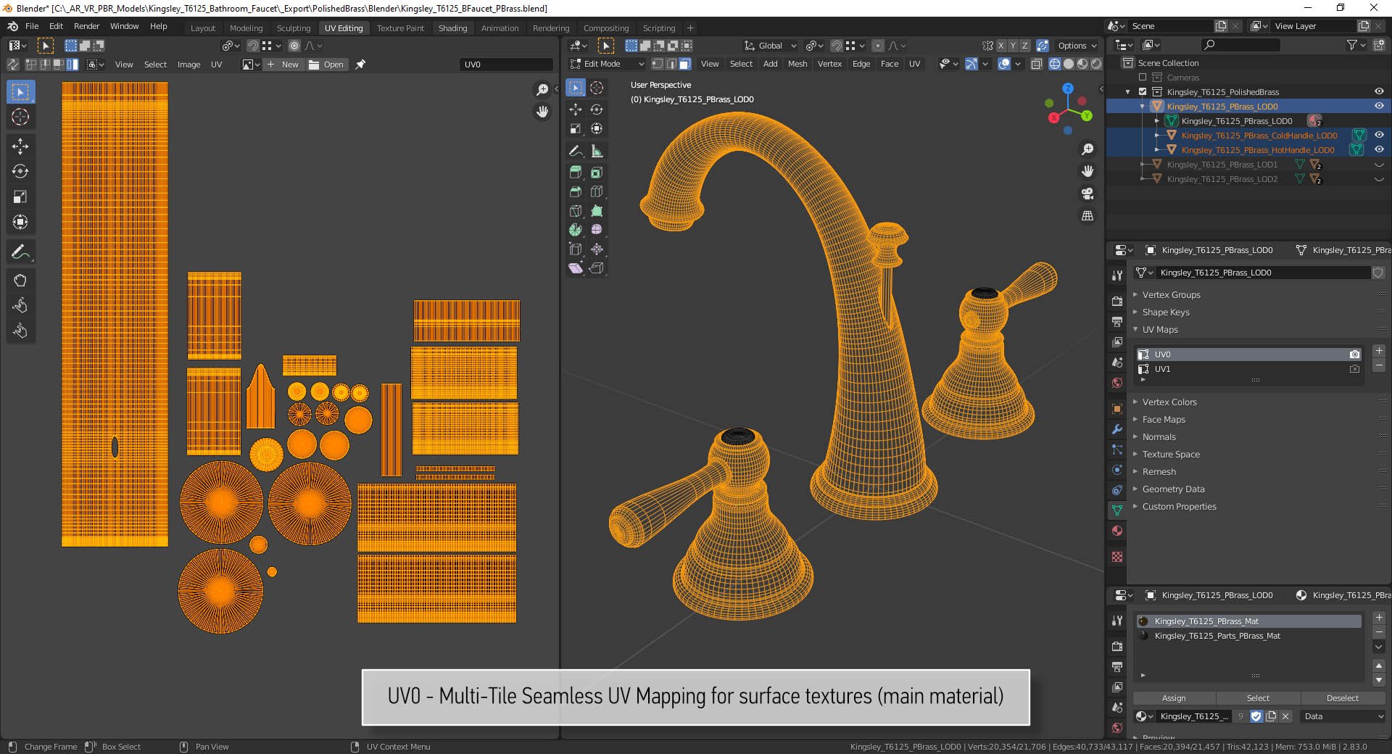This screenshot has width=1392, height=754.
Task: Toggle visibility of PBrass_ColdHandle_LOD0 object
Action: coord(1379,136)
